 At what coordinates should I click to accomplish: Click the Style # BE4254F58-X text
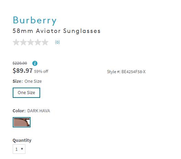pos(126,72)
